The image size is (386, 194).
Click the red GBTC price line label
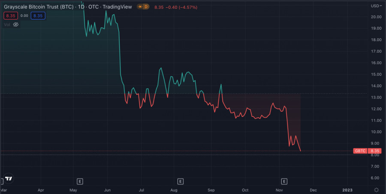coord(360,151)
